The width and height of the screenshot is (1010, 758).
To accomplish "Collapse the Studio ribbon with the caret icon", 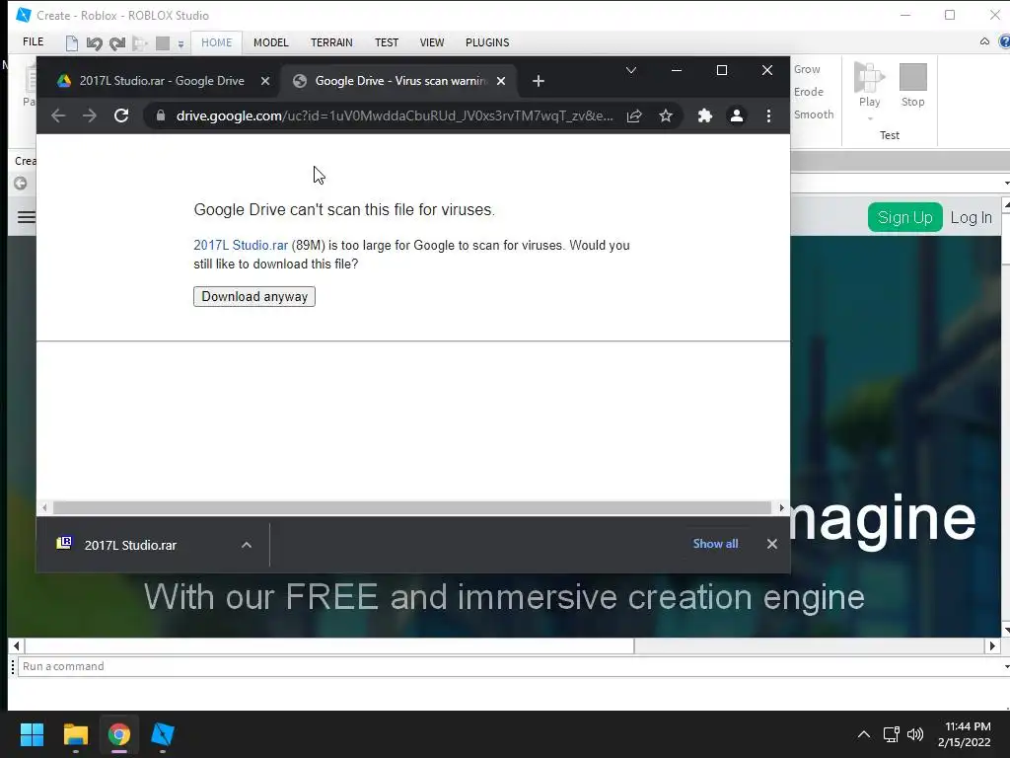I will pyautogui.click(x=984, y=41).
